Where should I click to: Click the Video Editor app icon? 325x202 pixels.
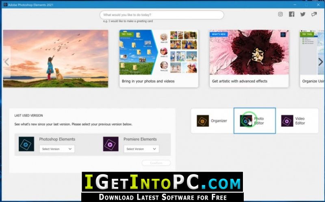click(x=287, y=121)
